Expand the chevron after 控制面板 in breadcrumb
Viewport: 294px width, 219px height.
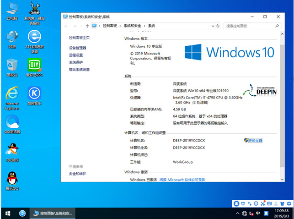coord(120,26)
